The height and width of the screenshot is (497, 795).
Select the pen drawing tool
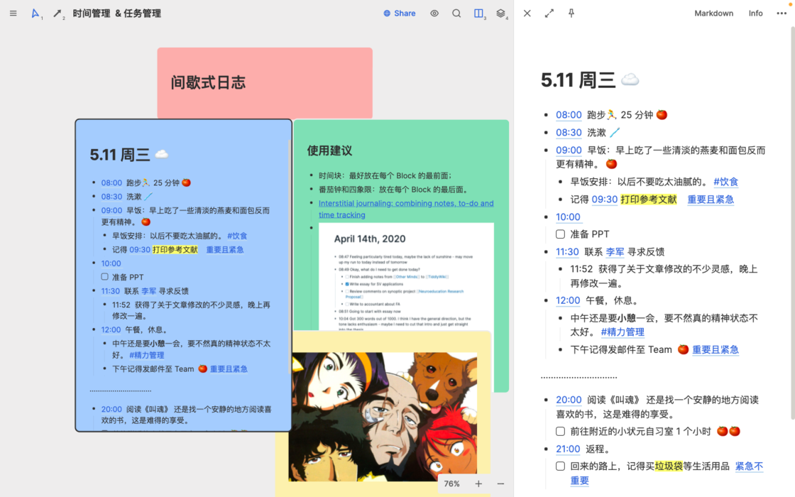(x=57, y=13)
